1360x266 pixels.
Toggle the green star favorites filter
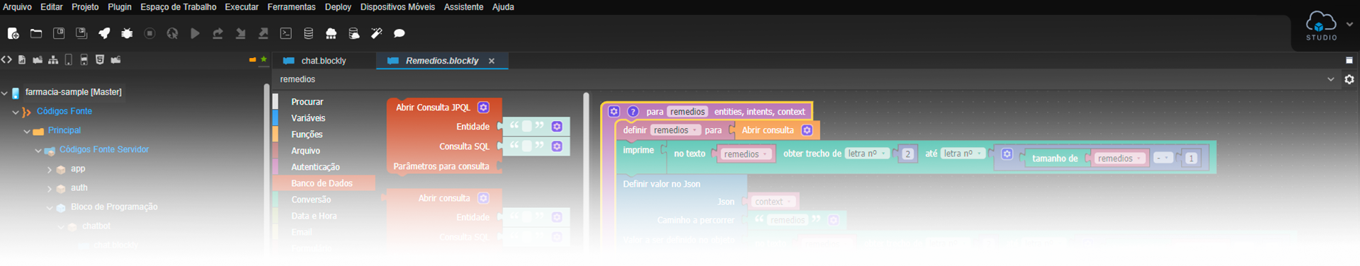(263, 59)
